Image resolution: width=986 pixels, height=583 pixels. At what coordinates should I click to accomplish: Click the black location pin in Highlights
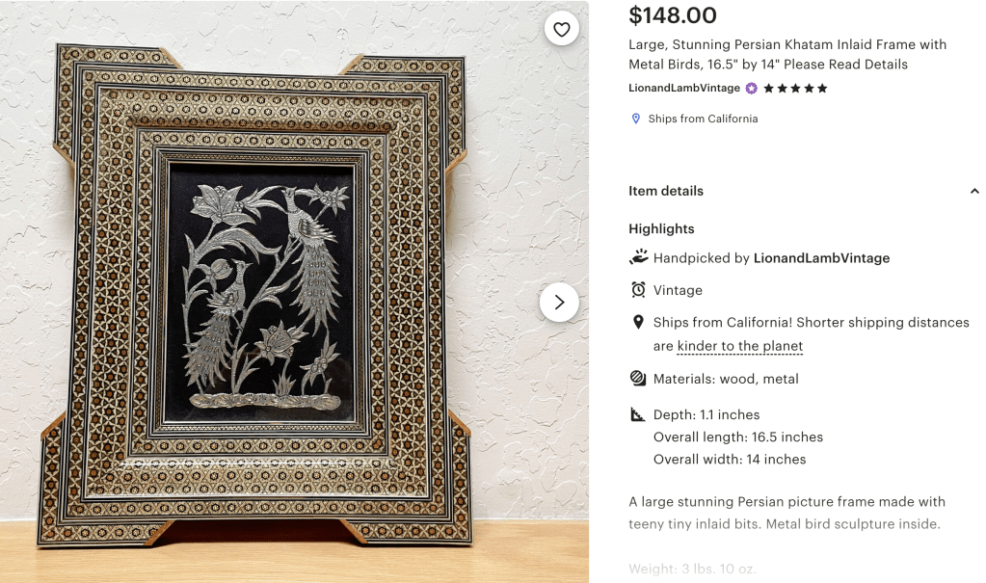click(x=638, y=322)
